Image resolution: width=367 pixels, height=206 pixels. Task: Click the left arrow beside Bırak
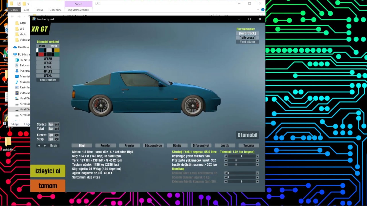pyautogui.click(x=39, y=146)
